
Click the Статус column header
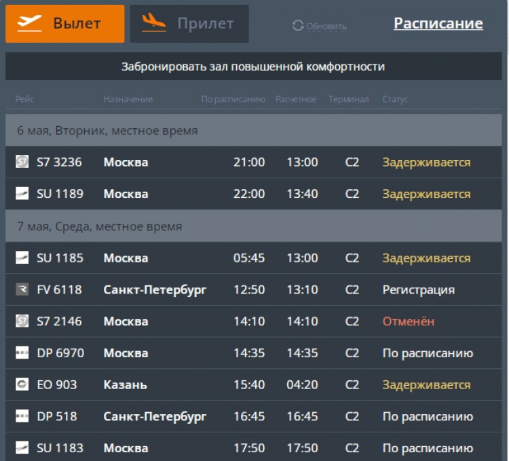point(395,100)
